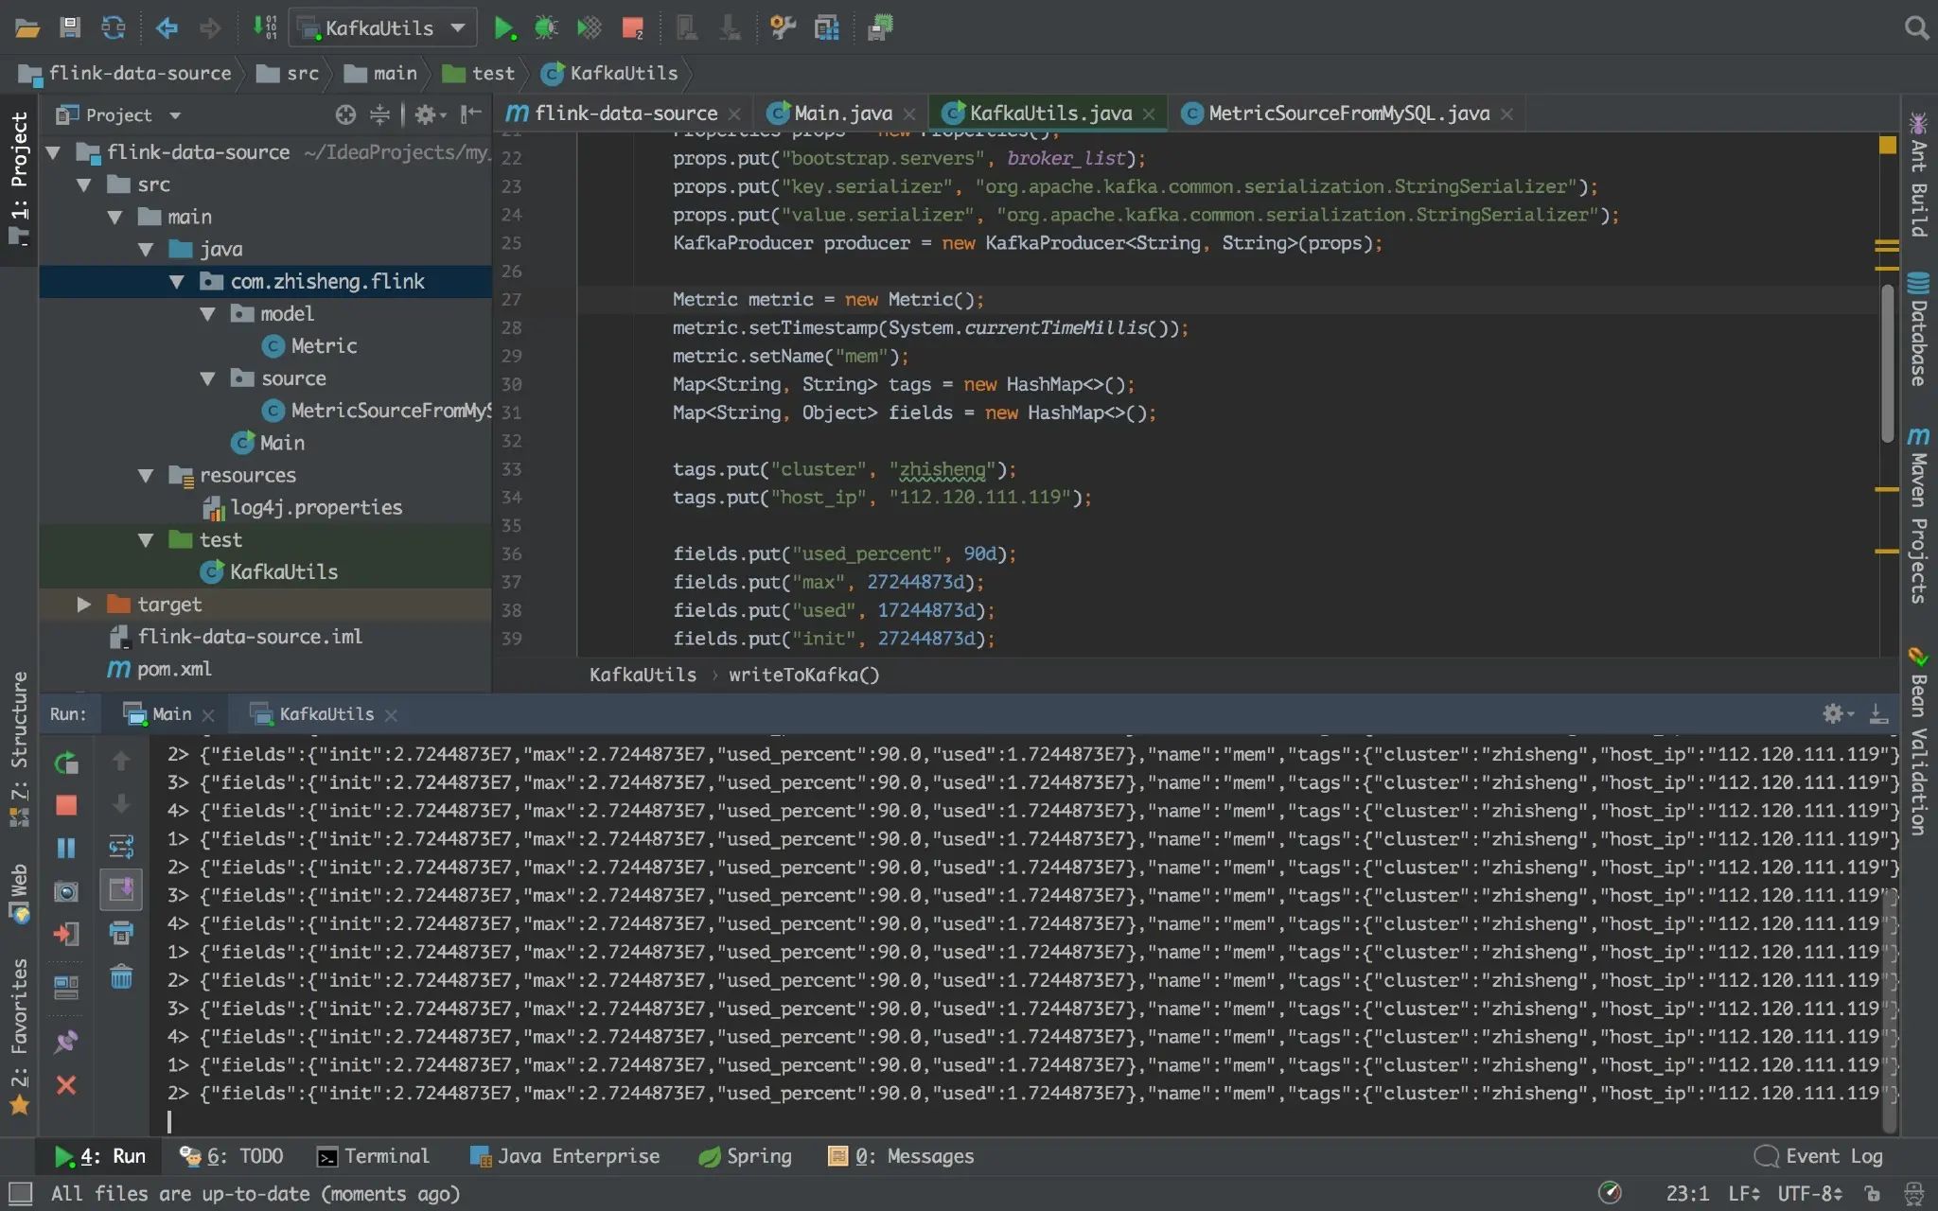Stop the running process from top toolbar

click(x=632, y=28)
